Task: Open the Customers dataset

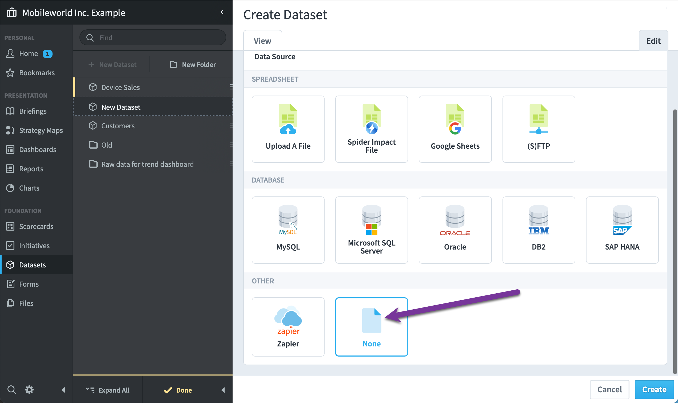Action: click(153, 126)
